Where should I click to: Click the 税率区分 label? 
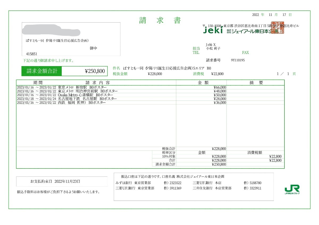pyautogui.click(x=169, y=153)
